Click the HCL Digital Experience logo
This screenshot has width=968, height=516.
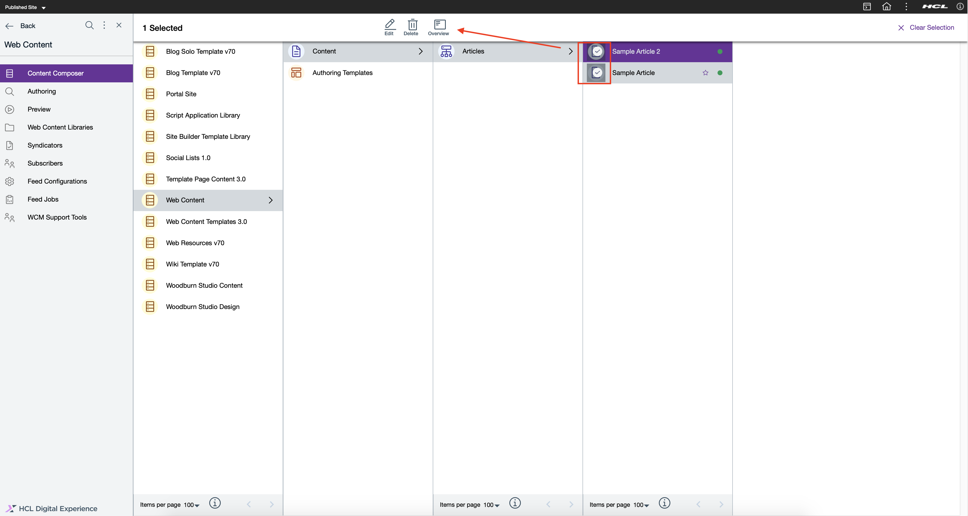pos(52,508)
